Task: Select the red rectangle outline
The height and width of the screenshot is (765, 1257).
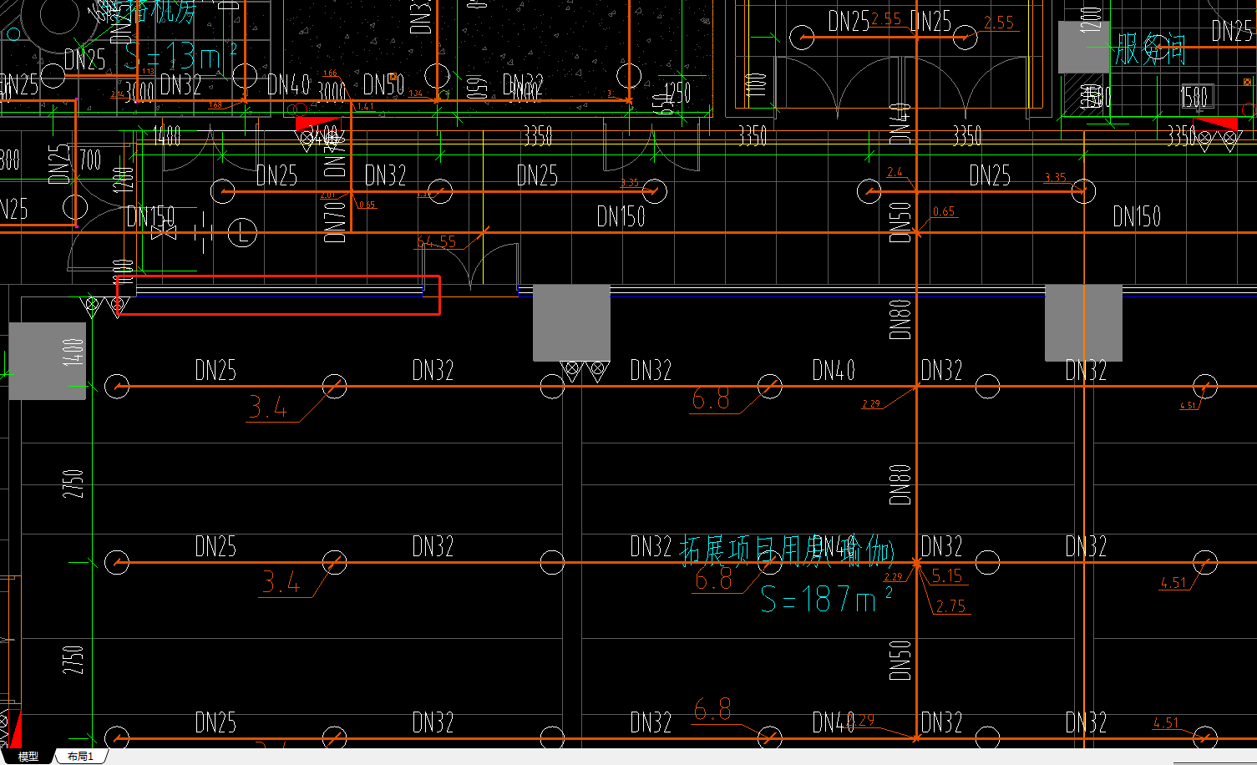Action: [277, 295]
